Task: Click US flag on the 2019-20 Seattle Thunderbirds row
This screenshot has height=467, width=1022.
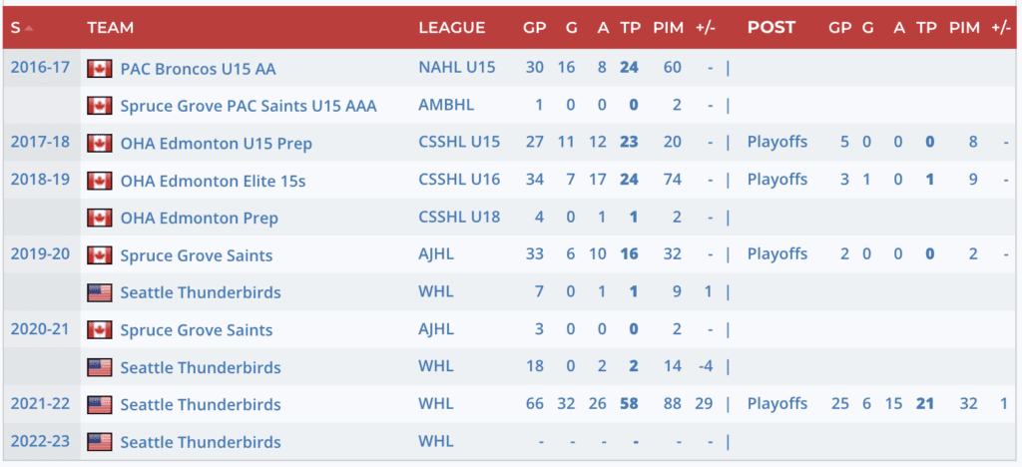Action: (x=99, y=292)
